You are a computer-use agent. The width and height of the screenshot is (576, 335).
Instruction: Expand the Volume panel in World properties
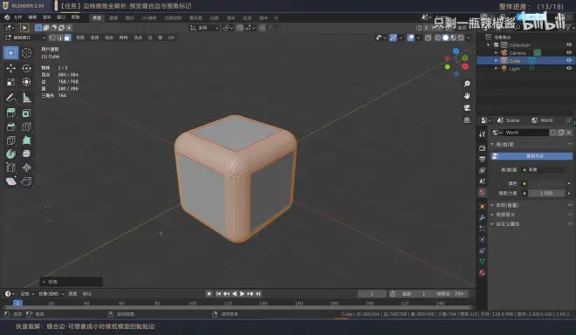tap(507, 205)
